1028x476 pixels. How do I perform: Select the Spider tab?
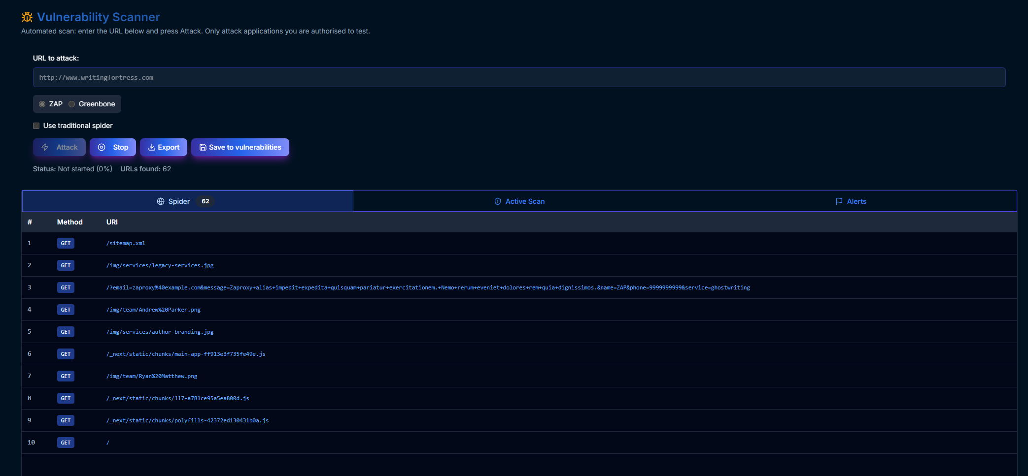coord(188,201)
